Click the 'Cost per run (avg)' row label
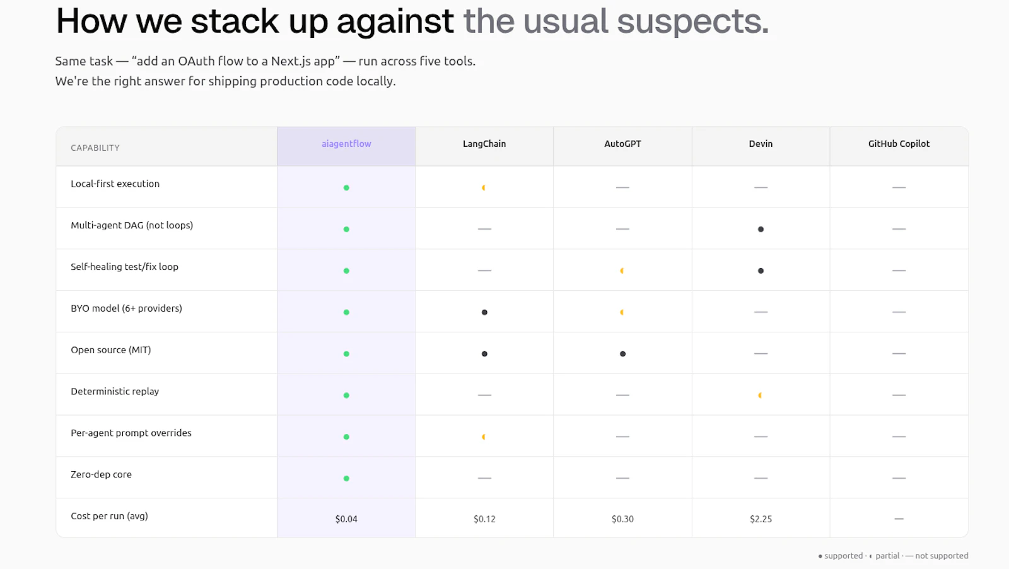The width and height of the screenshot is (1009, 569). click(110, 516)
